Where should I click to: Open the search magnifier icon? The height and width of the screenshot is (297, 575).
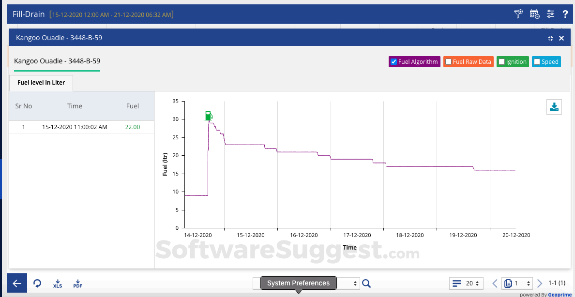[366, 283]
